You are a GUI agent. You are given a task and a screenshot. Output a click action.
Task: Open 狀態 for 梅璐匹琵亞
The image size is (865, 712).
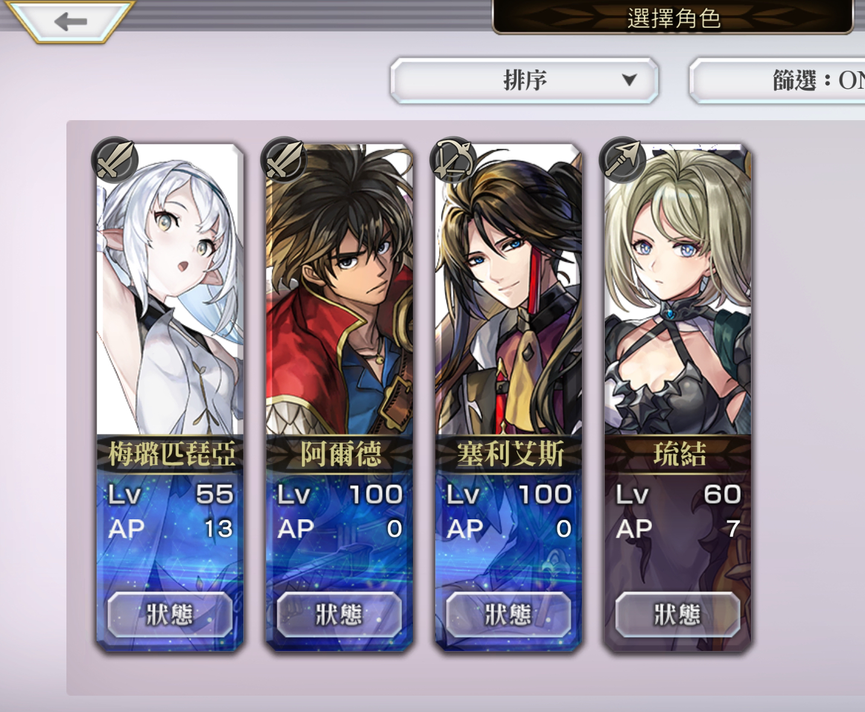point(170,614)
